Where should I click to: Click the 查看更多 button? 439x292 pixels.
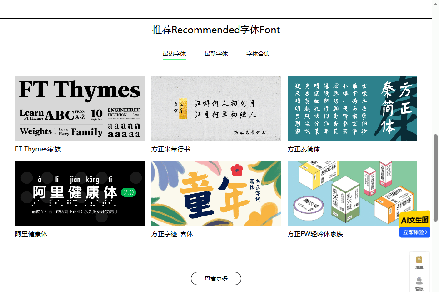216,278
